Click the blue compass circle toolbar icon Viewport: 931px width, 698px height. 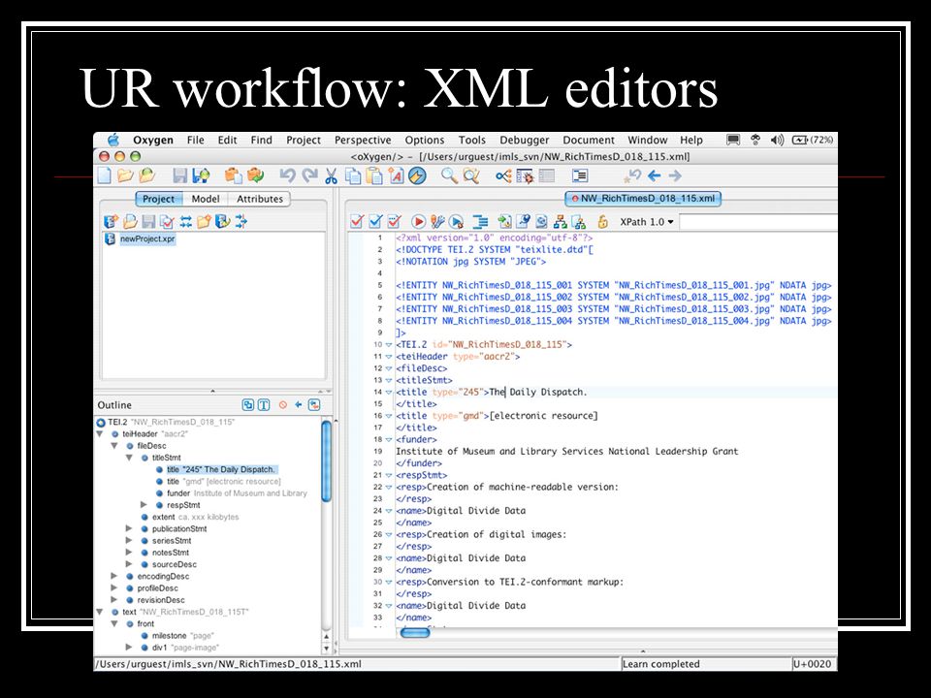click(x=417, y=175)
